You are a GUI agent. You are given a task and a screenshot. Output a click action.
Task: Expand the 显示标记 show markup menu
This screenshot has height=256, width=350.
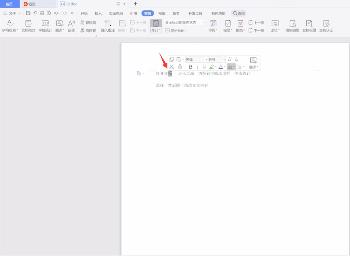(176, 30)
